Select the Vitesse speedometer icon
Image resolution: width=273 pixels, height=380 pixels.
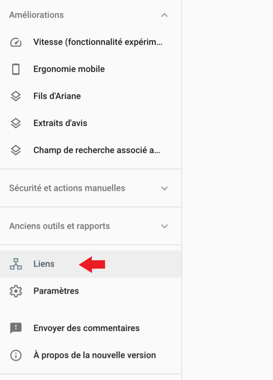click(15, 42)
